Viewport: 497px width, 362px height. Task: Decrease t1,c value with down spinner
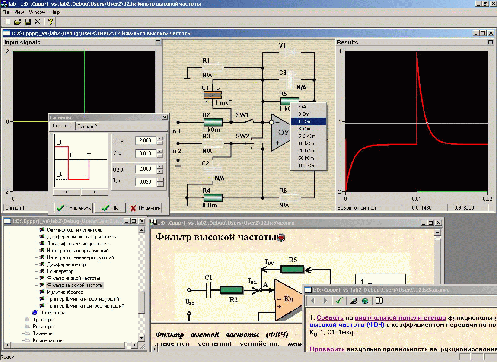click(160, 156)
